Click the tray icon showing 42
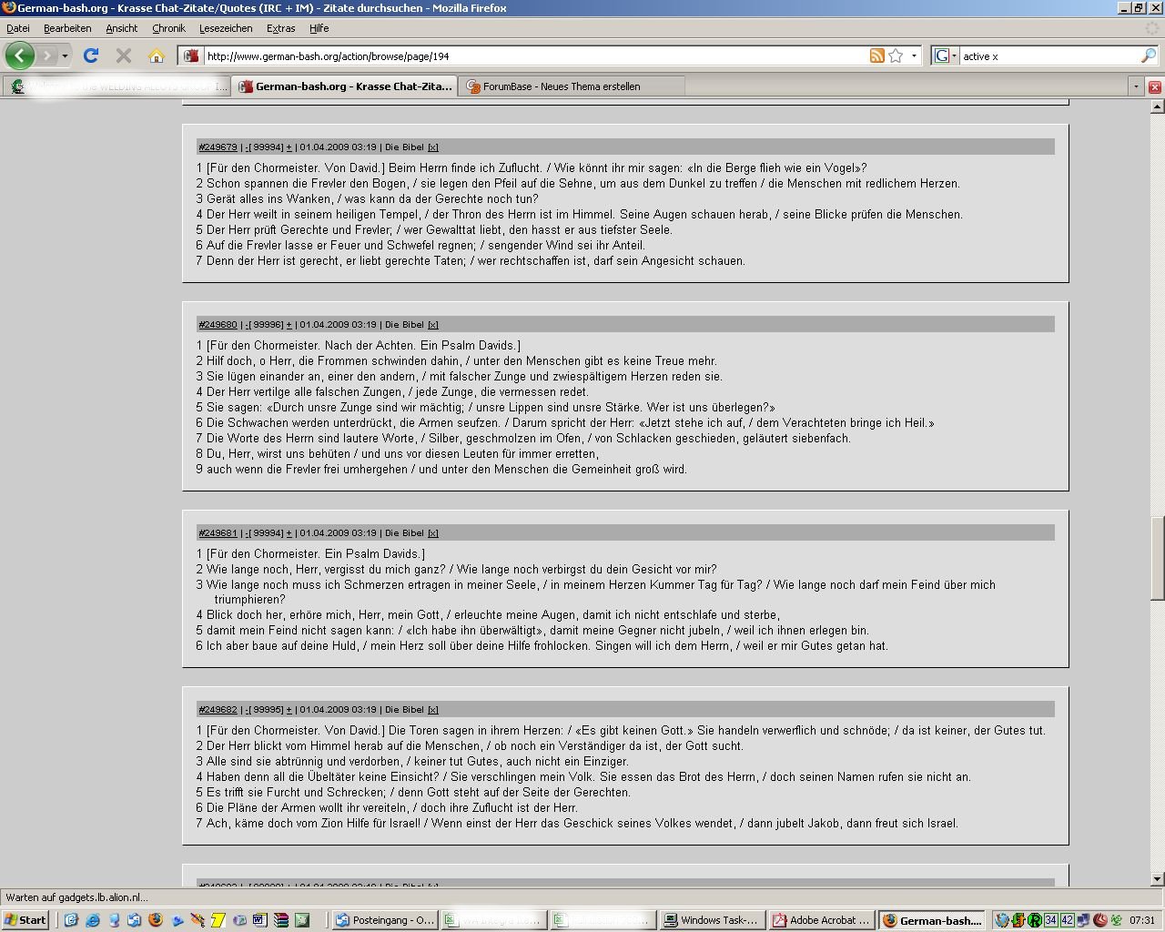Screen dimensions: 1165x932 (x=1067, y=920)
